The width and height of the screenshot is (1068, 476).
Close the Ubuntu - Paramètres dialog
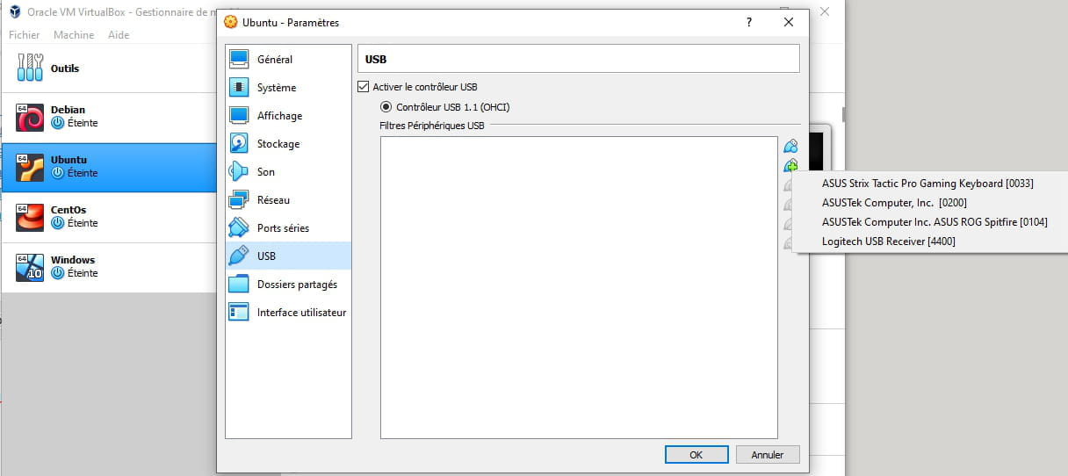point(789,22)
